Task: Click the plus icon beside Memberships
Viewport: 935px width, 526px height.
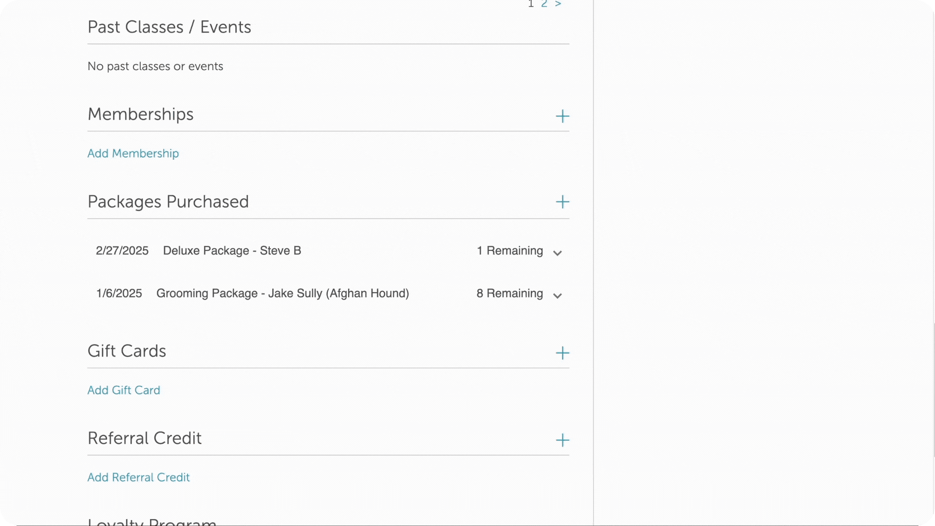Action: pyautogui.click(x=562, y=116)
